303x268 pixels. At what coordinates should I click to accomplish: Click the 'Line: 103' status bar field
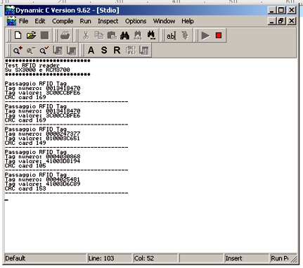(109, 258)
